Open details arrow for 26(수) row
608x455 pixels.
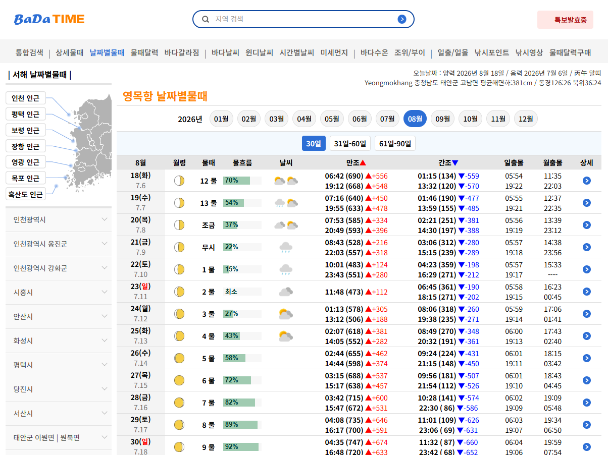tap(586, 358)
